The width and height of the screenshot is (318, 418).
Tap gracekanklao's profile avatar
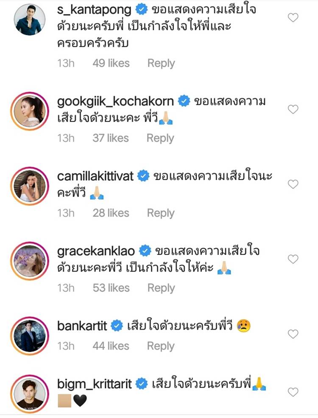(x=30, y=260)
